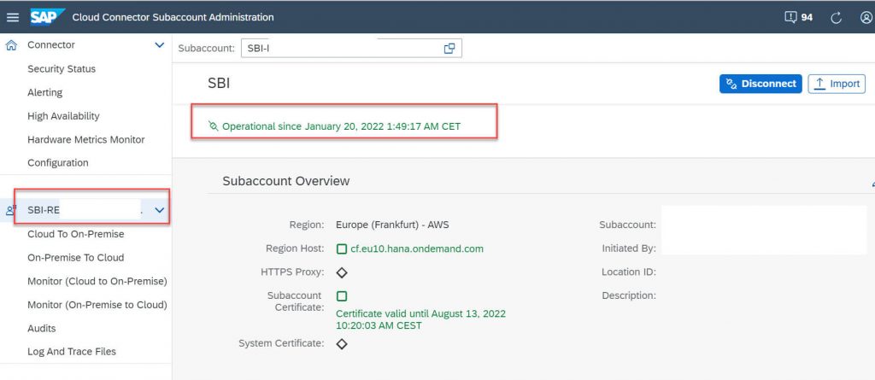875x380 pixels.
Task: Open the hamburger navigation menu
Action: (x=12, y=17)
